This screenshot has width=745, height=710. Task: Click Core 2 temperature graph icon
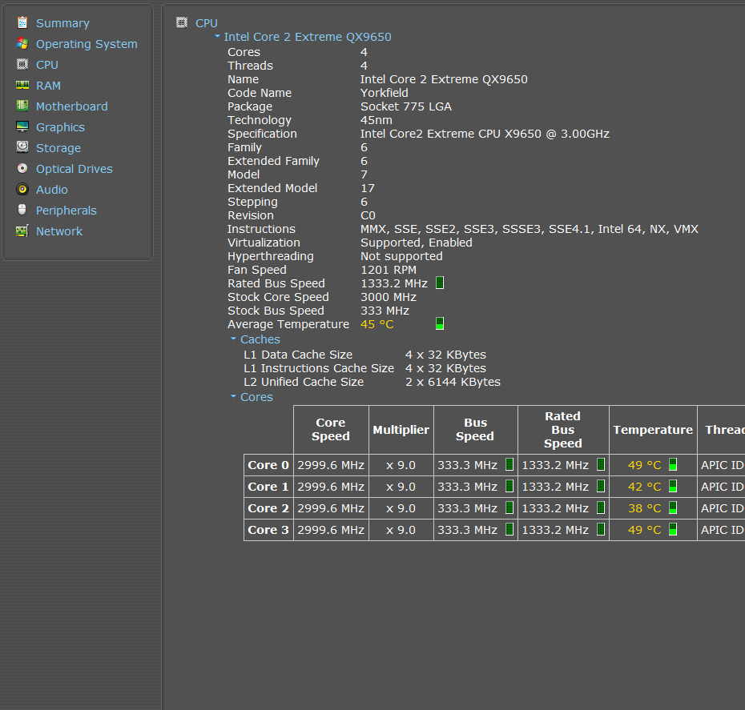[x=673, y=507]
